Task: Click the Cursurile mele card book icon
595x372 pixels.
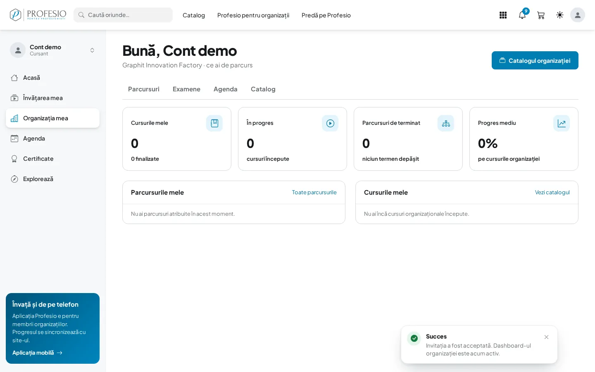Action: 214,123
